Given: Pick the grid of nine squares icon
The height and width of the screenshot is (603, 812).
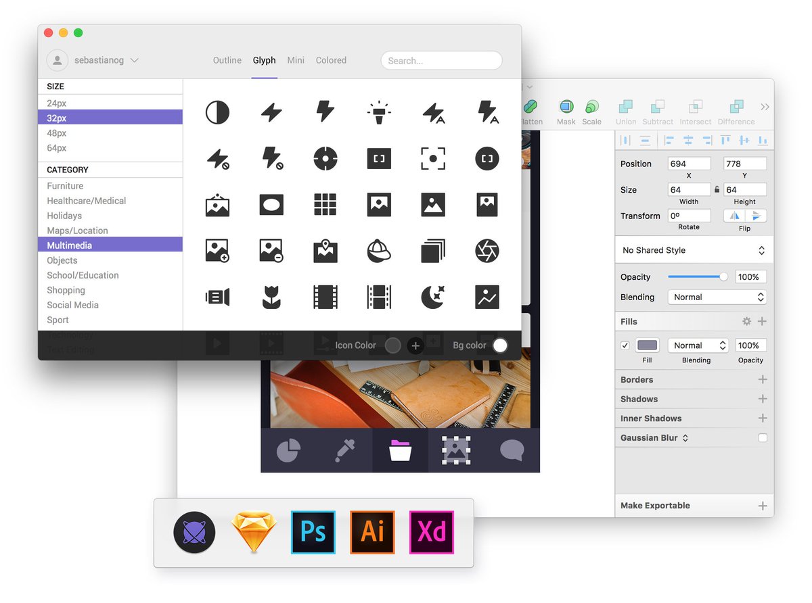Looking at the screenshot, I should (x=325, y=205).
